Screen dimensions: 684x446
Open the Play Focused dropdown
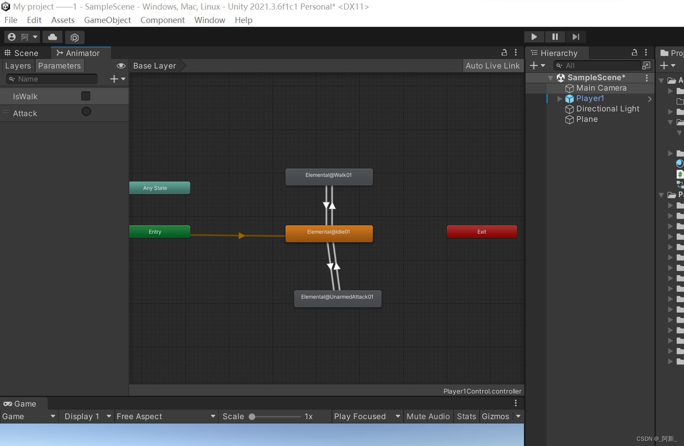[367, 416]
